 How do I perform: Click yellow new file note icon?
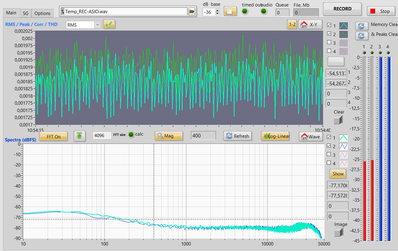click(x=230, y=11)
